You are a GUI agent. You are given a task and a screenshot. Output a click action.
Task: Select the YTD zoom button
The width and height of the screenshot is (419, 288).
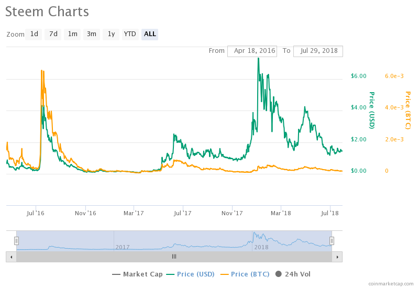click(130, 34)
